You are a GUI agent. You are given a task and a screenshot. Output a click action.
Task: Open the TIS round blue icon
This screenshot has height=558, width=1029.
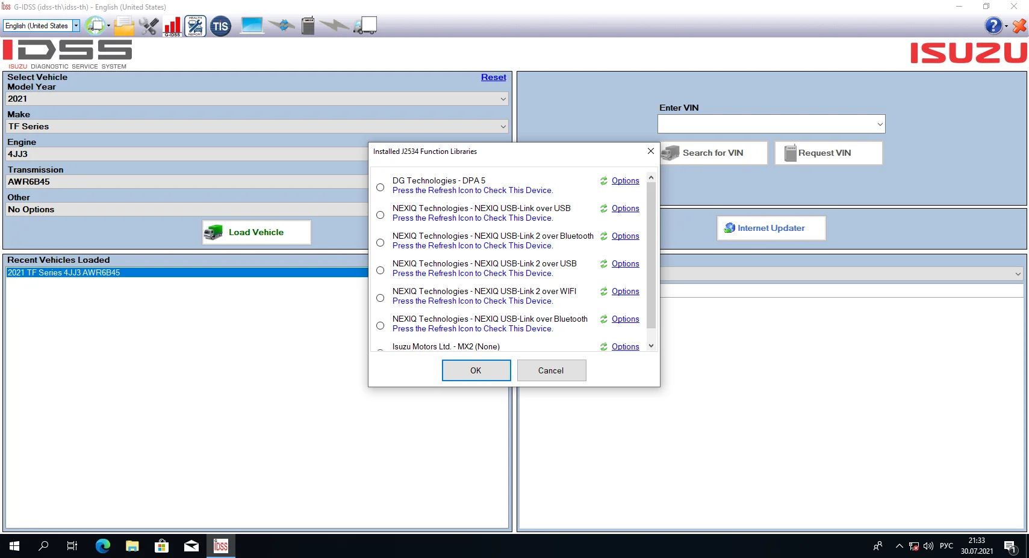pyautogui.click(x=220, y=26)
